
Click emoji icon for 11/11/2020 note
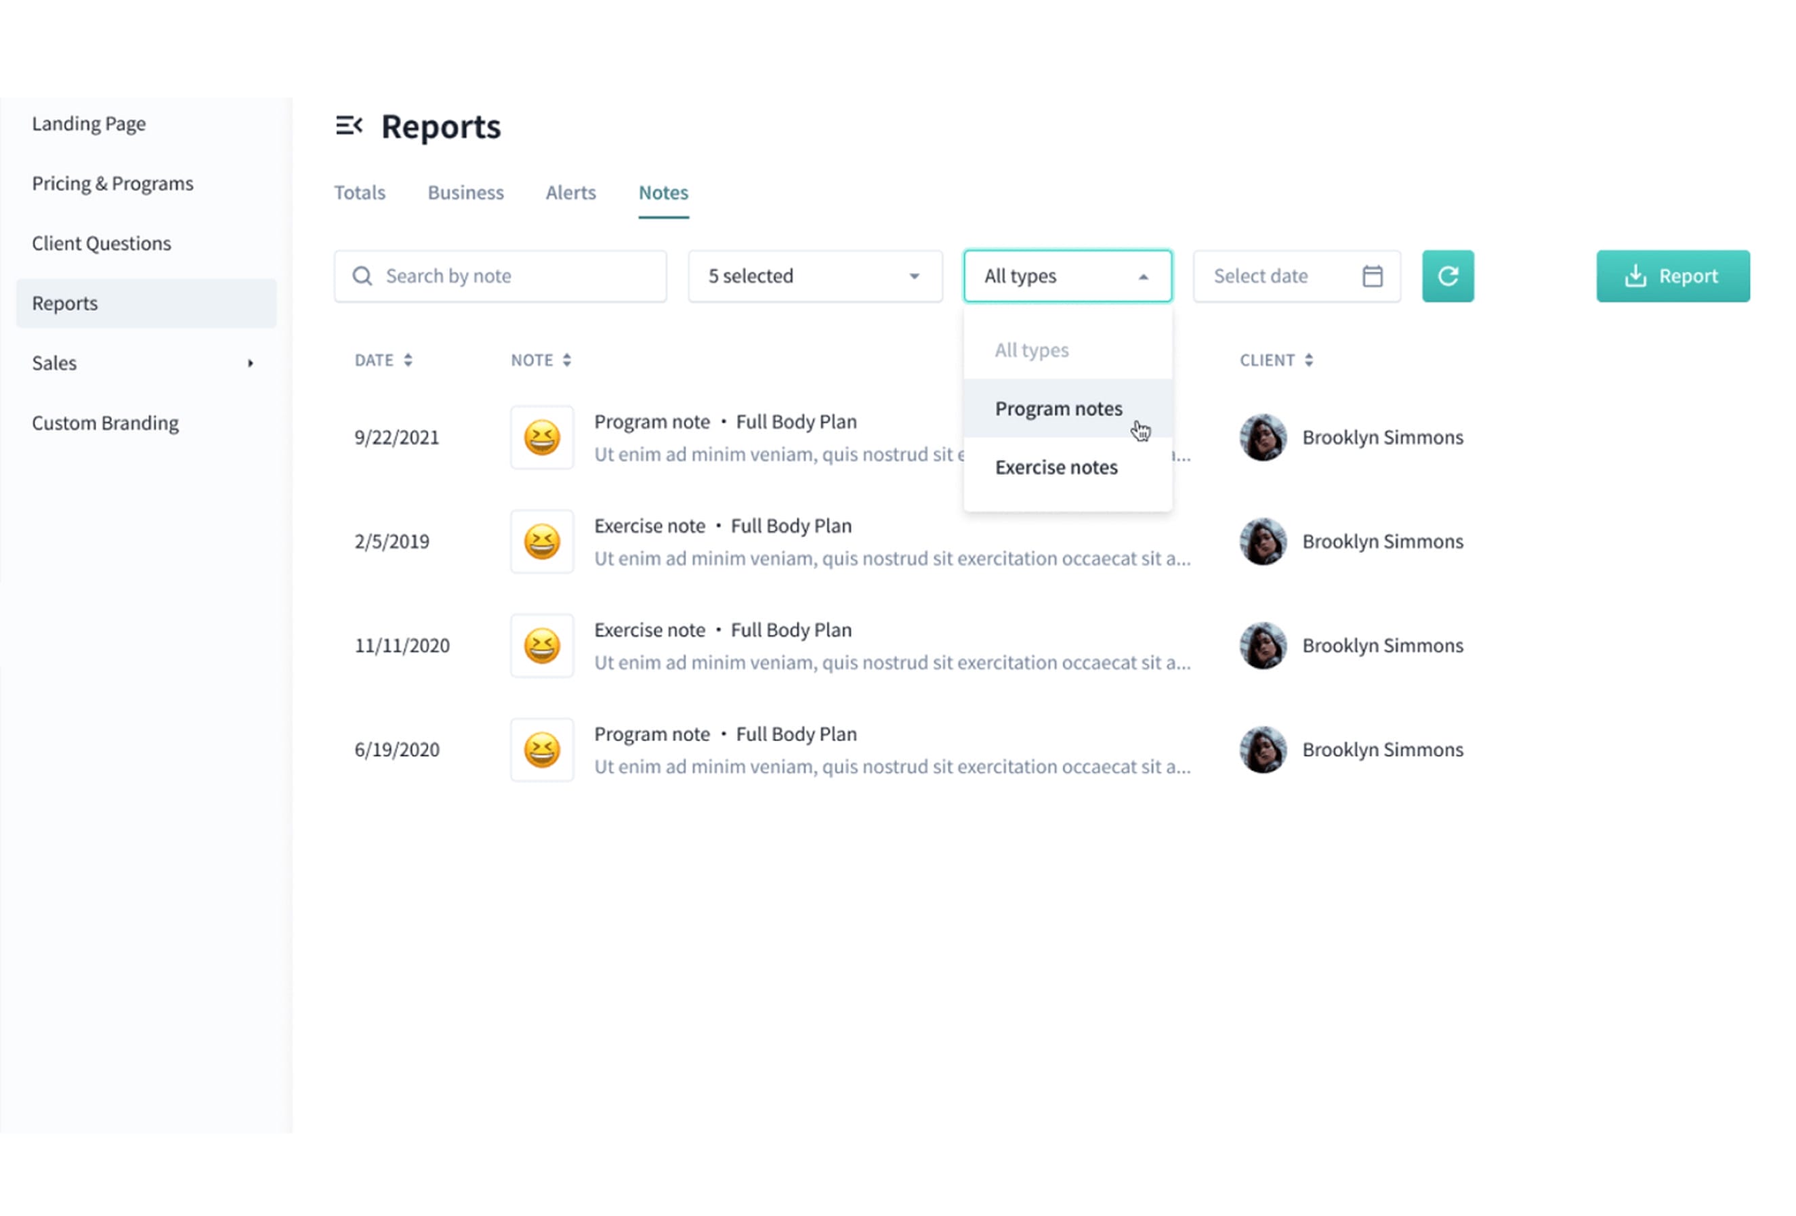542,646
